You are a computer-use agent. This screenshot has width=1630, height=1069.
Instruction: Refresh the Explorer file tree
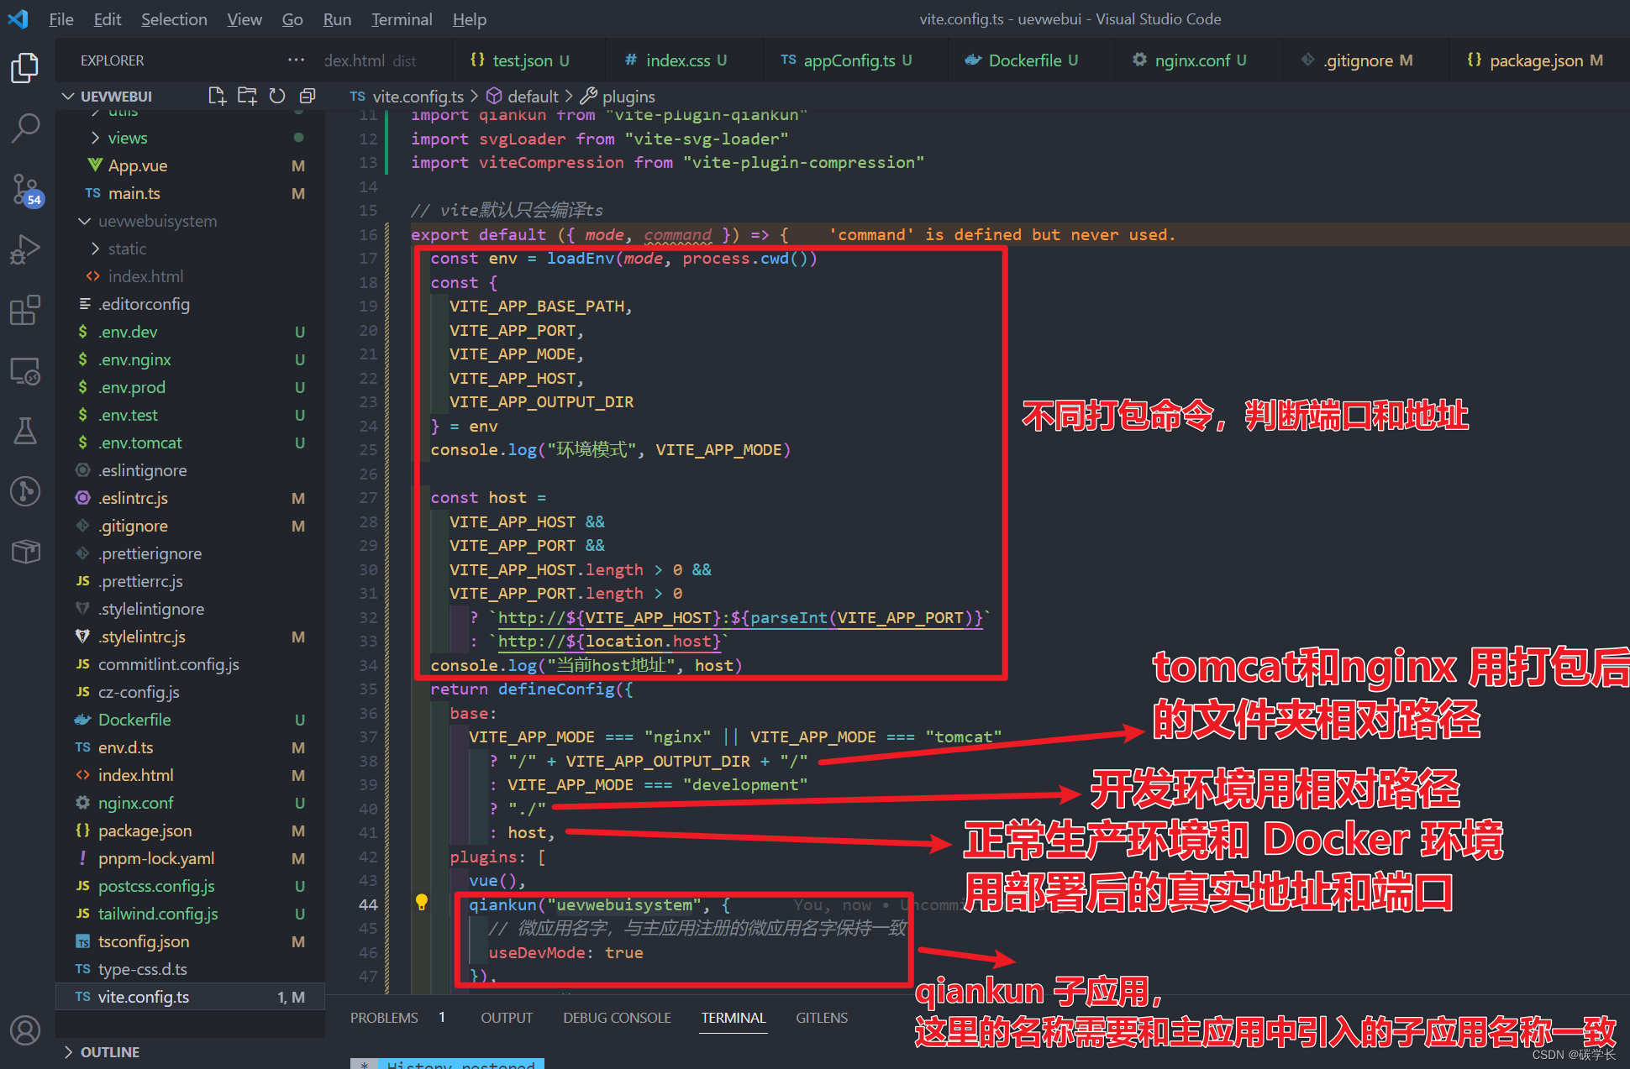click(277, 96)
